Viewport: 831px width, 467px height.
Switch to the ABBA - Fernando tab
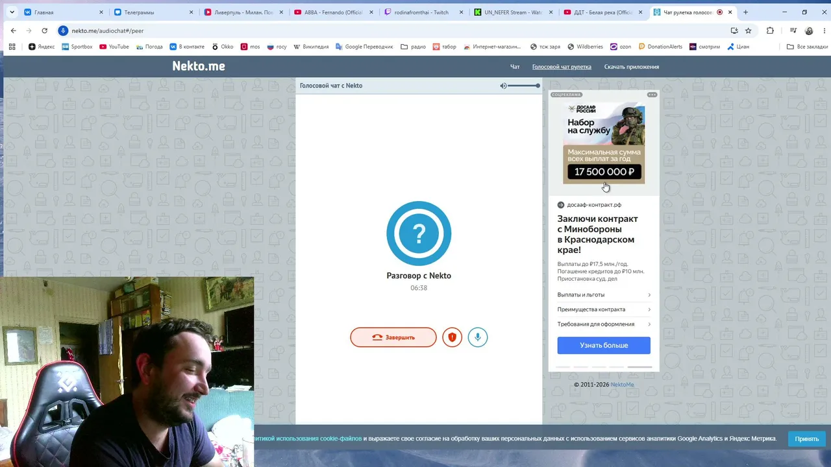tap(333, 12)
